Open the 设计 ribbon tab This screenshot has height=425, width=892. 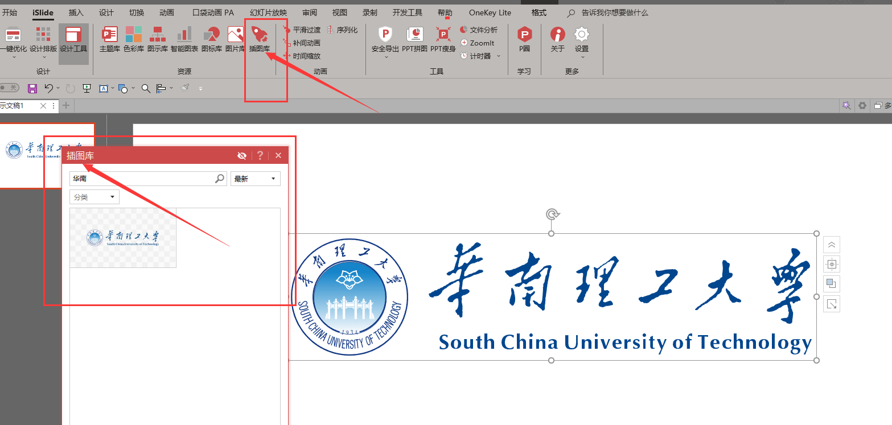pos(106,13)
